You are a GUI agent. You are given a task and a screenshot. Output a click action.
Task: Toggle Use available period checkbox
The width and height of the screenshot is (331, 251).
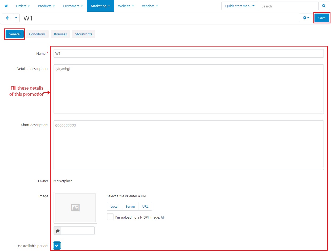tap(57, 246)
